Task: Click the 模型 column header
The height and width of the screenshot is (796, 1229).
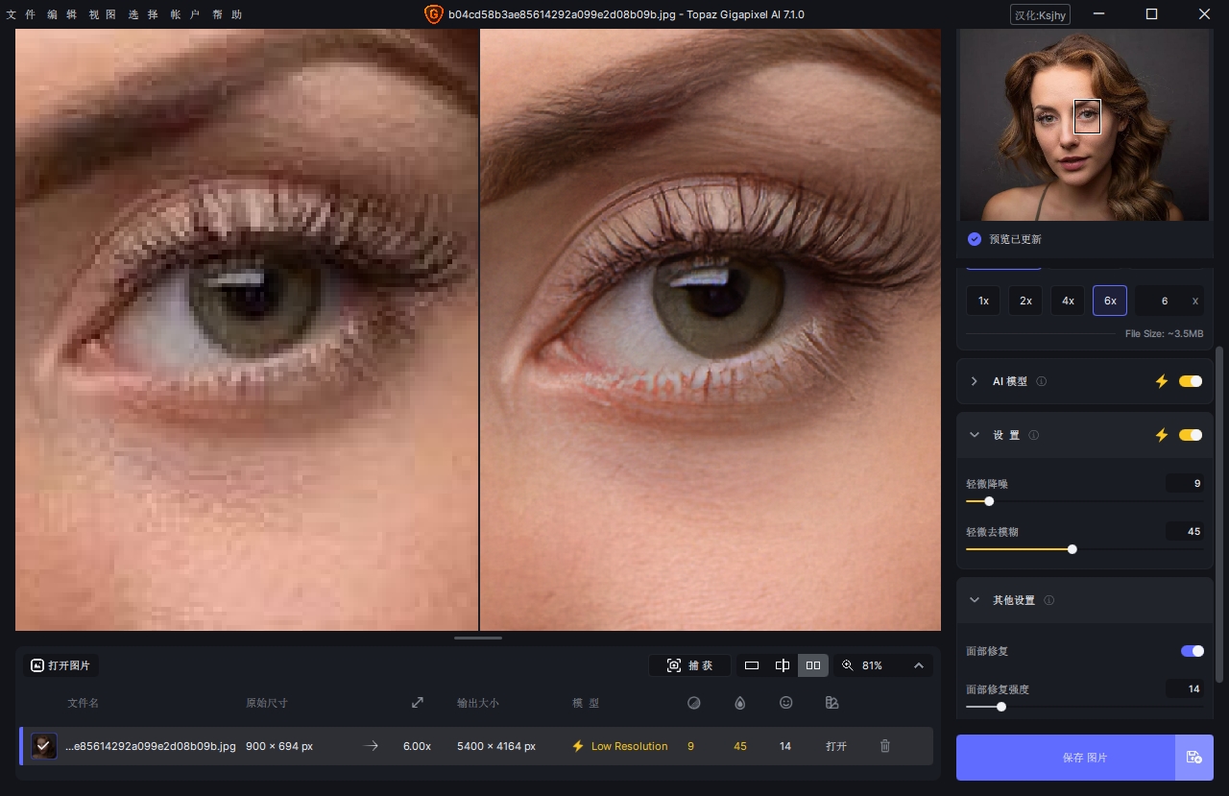Action: click(586, 703)
